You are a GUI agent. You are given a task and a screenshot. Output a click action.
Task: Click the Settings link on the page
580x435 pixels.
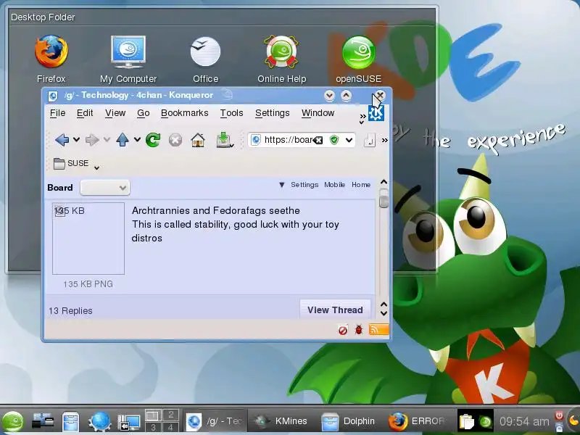(304, 185)
